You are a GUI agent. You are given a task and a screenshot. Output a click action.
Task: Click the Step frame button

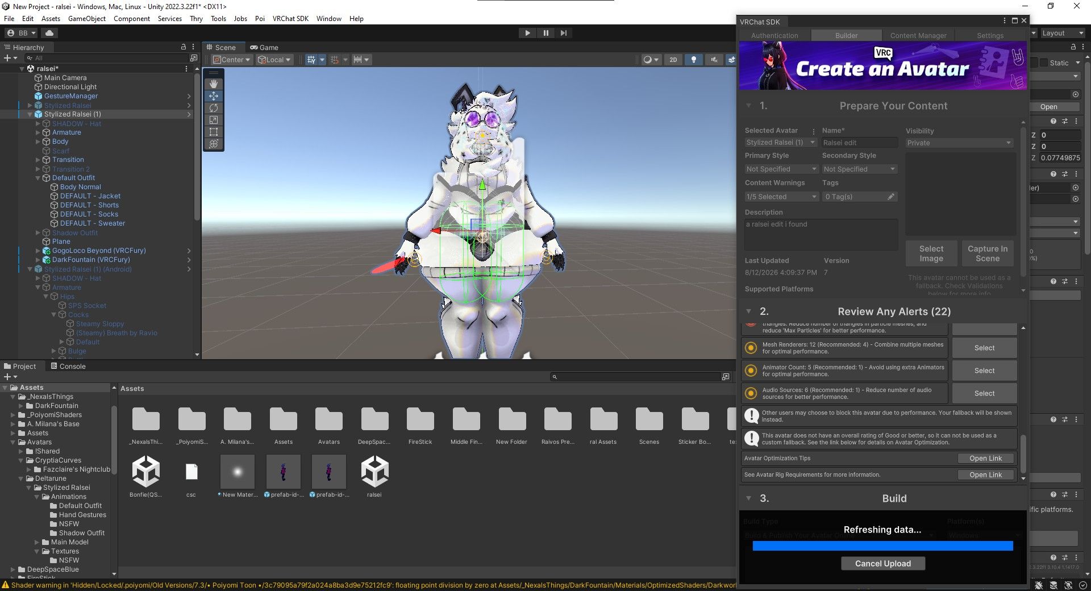(x=563, y=33)
